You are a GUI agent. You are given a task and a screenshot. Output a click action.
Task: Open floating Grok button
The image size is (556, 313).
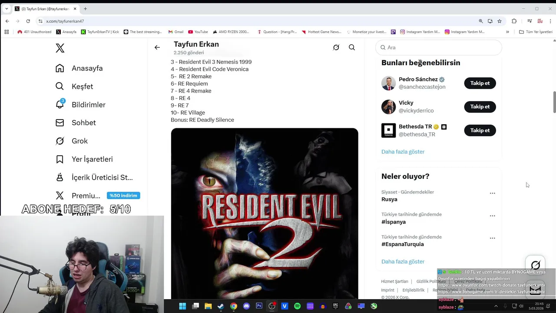[535, 265]
